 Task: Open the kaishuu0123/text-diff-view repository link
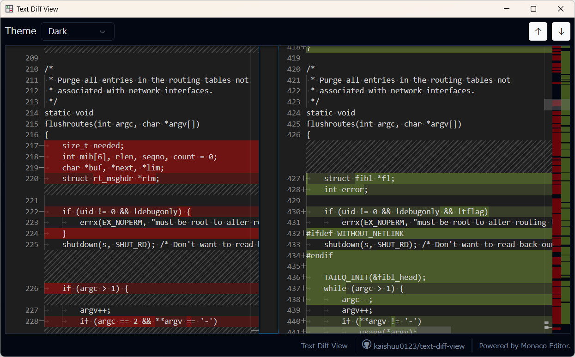[420, 345]
